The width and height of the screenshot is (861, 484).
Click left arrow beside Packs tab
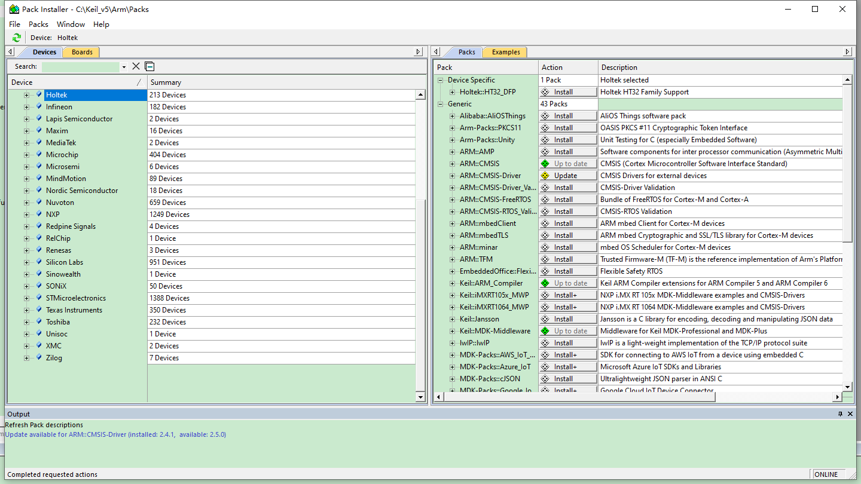437,52
